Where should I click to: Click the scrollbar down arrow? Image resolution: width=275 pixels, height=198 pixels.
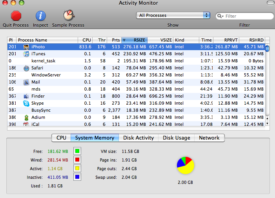point(267,124)
